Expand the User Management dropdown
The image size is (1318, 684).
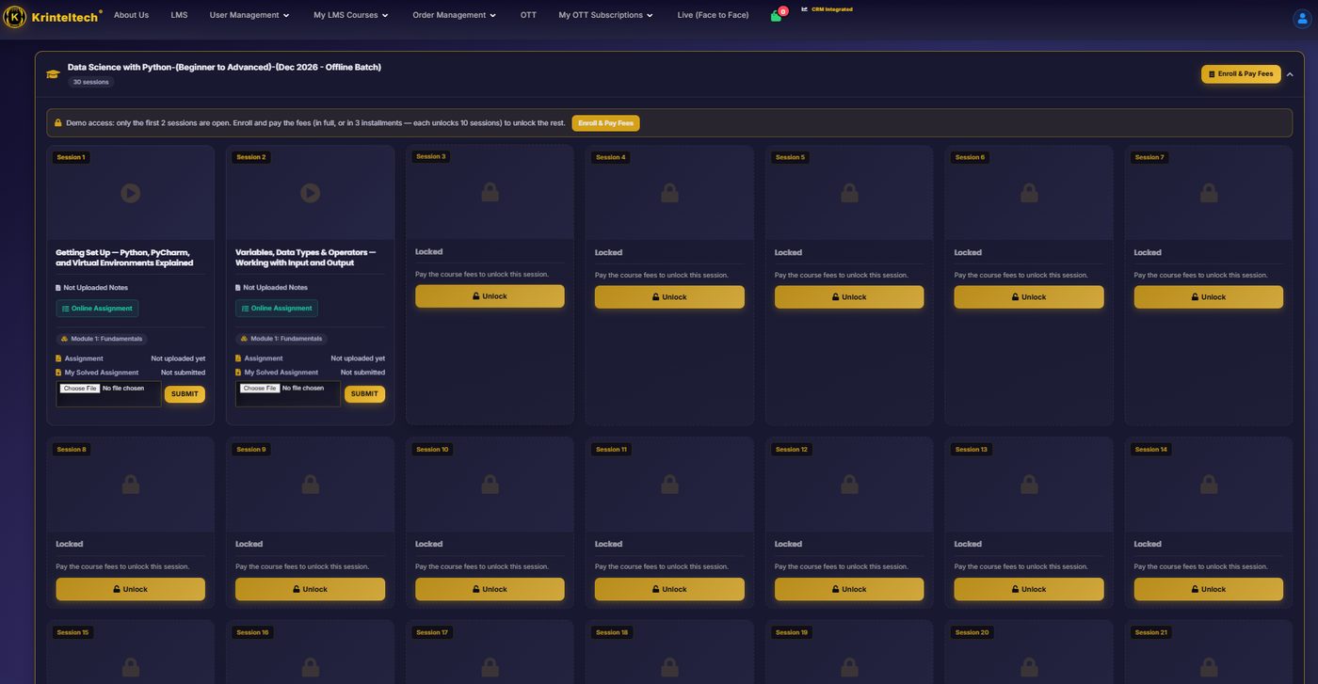(x=249, y=15)
